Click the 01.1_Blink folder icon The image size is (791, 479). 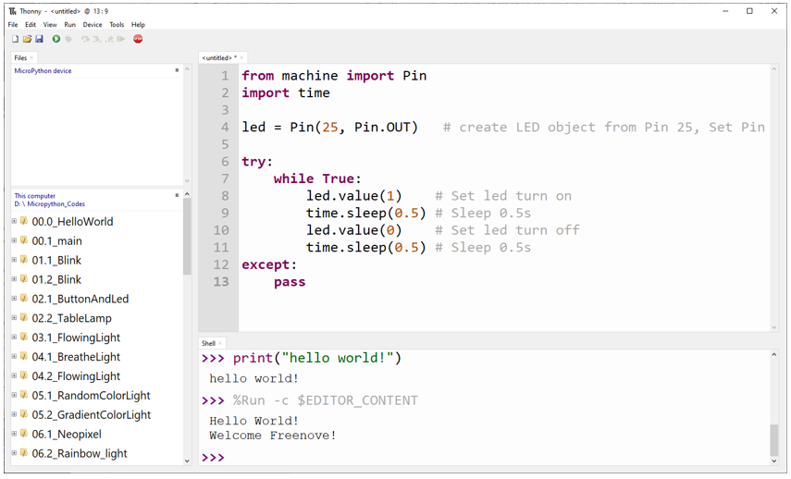[x=24, y=260]
